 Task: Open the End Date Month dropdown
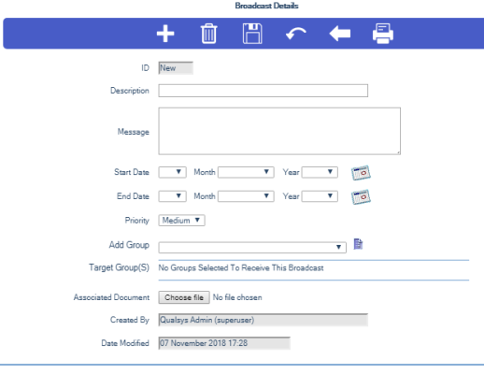[246, 196]
